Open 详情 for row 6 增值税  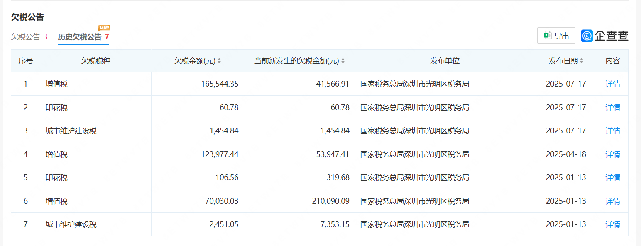coord(613,201)
